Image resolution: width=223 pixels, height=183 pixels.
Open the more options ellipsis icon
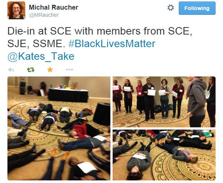69,70
